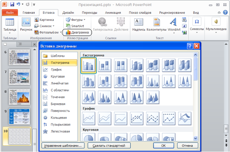
Task: Open the Анимация tab
Action: pyautogui.click(x=113, y=13)
